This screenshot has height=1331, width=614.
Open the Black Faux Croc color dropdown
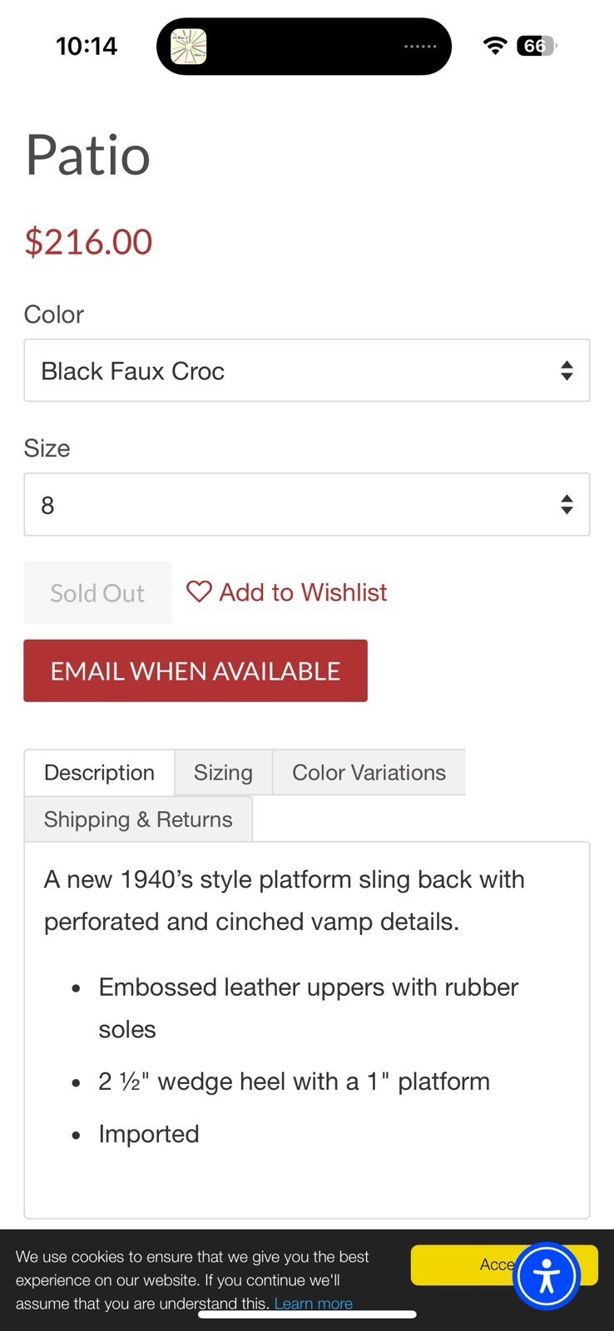pyautogui.click(x=291, y=371)
